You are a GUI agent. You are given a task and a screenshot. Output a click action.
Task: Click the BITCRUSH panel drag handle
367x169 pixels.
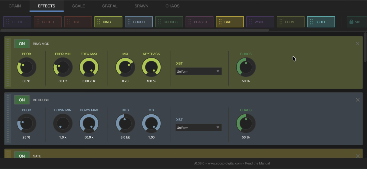[x=8, y=119]
